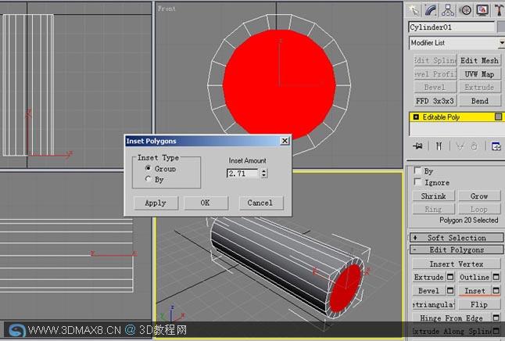Viewport: 505px width, 341px height.
Task: Open Extrude settings box icon
Action: point(450,277)
